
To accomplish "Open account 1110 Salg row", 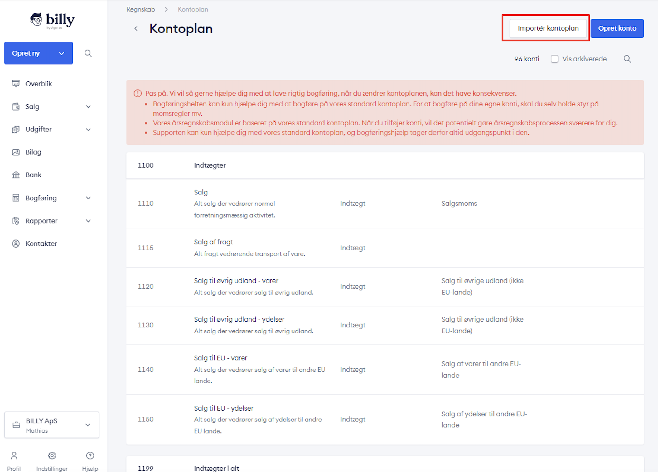I will pyautogui.click(x=385, y=204).
